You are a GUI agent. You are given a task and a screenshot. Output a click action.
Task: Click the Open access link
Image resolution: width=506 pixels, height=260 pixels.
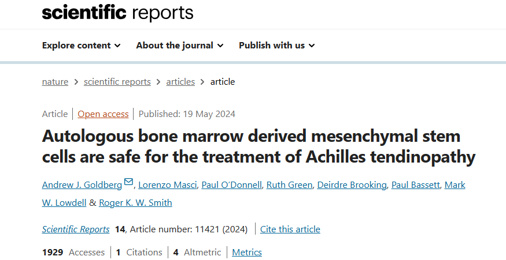103,114
